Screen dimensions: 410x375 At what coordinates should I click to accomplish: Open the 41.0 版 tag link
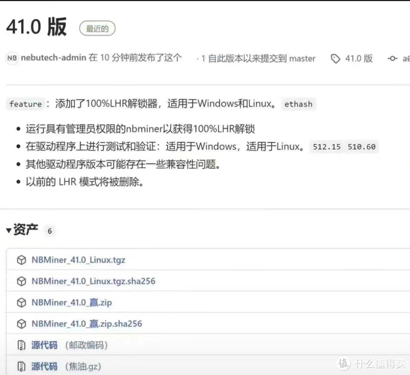359,58
